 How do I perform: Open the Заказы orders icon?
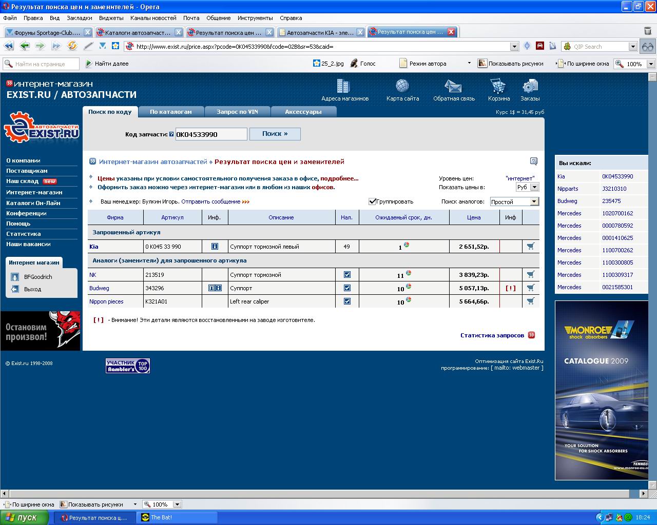coord(530,86)
